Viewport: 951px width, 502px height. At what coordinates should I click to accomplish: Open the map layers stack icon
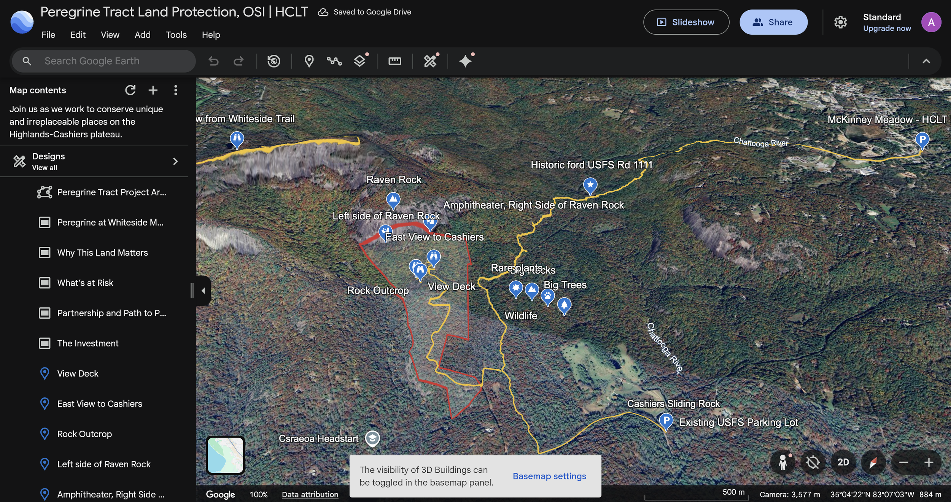[x=359, y=61]
